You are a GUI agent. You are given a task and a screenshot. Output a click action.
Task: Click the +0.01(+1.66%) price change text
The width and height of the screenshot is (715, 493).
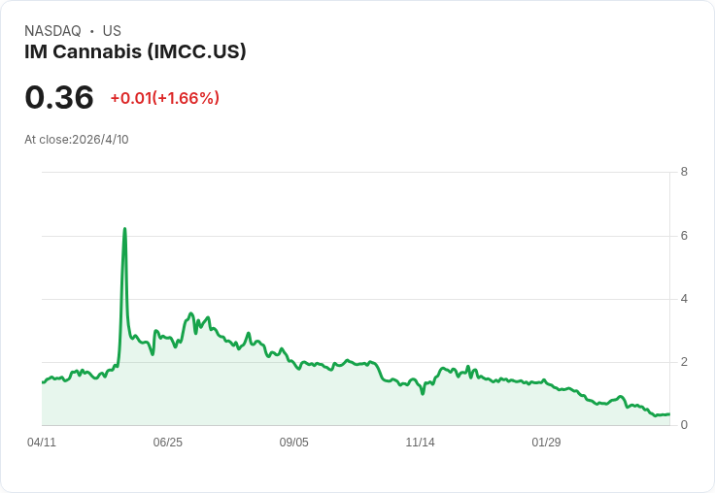point(164,98)
